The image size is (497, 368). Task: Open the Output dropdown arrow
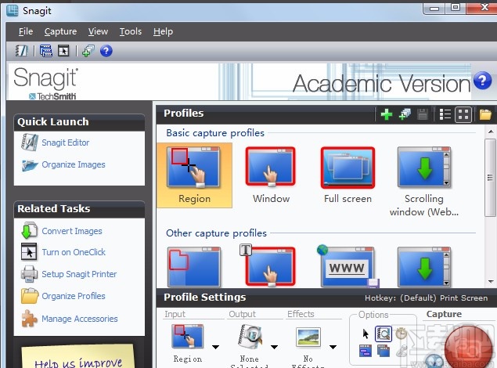coord(274,347)
